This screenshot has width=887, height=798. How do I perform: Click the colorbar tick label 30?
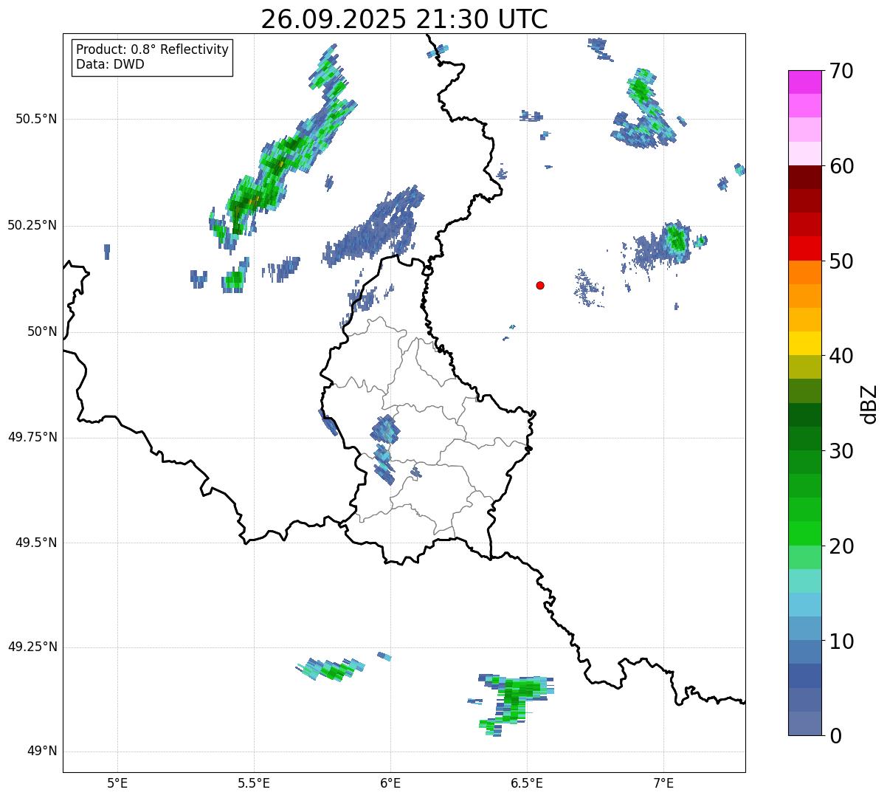click(x=841, y=451)
